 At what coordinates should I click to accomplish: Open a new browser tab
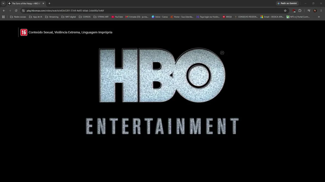[x=49, y=4]
